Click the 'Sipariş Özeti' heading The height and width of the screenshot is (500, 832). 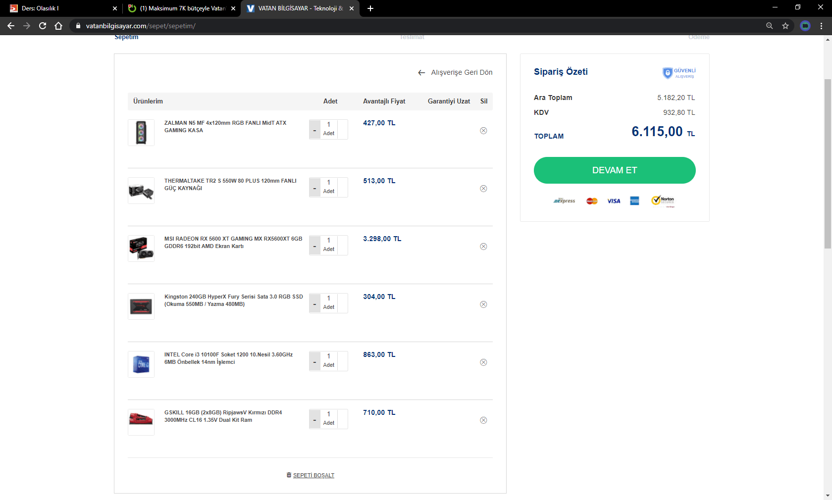coord(561,72)
